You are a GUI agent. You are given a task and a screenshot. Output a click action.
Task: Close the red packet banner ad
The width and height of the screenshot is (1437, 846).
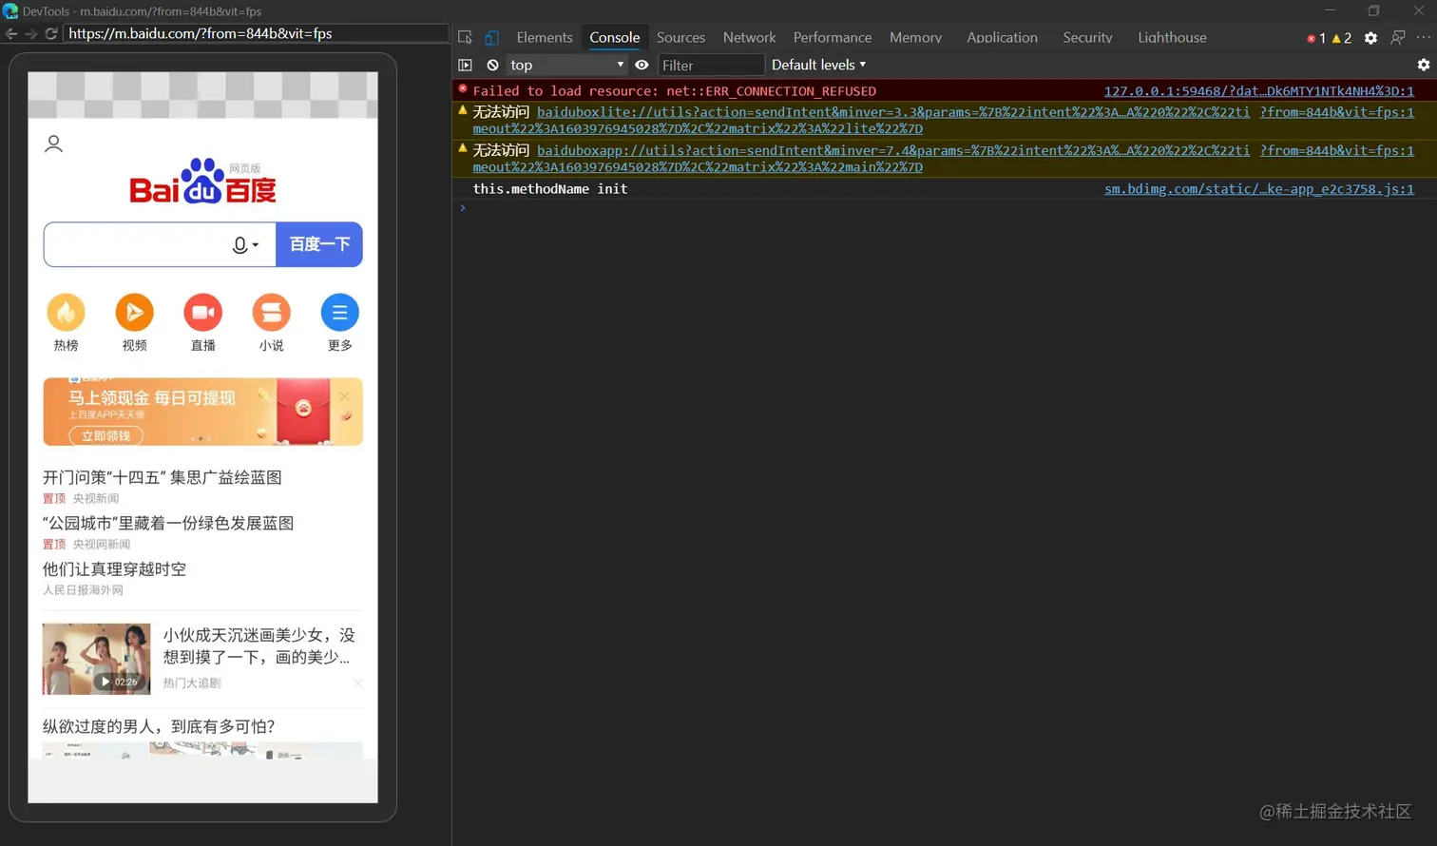[x=345, y=395]
